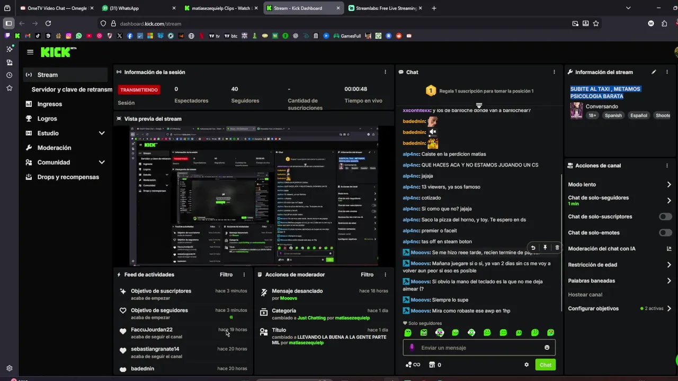Toggle Chat de solo-emotes switch
678x381 pixels.
tap(665, 232)
